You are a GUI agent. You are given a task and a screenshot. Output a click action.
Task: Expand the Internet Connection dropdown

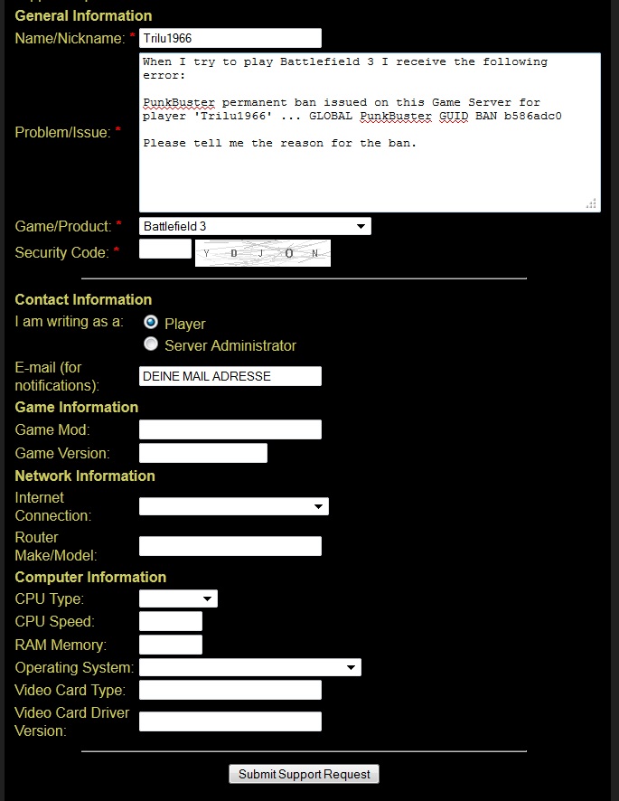pos(233,507)
